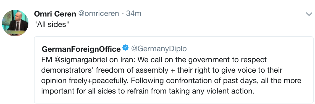Click the Omri Ceren display name
Image resolution: width=315 pixels, height=104 pixels.
coord(55,14)
